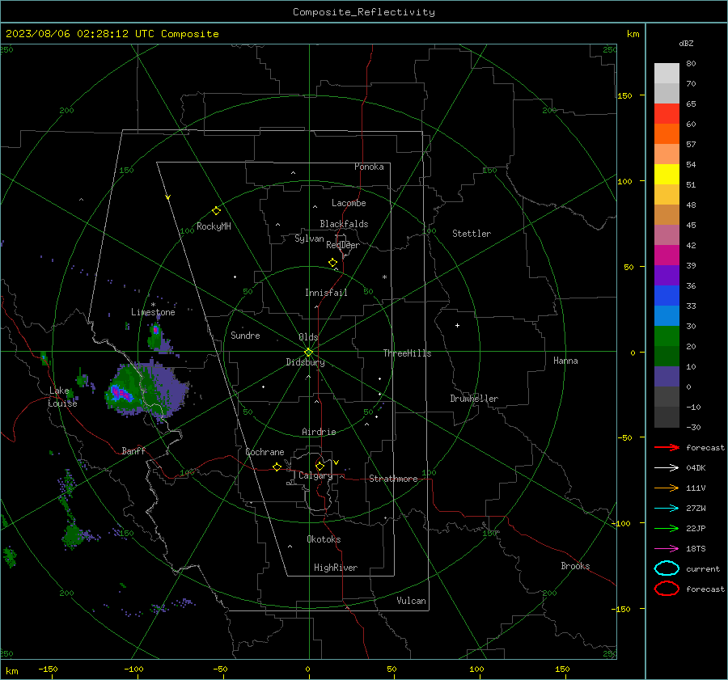This screenshot has height=680, width=728.
Task: Click the Hanna label
Action: (x=565, y=361)
